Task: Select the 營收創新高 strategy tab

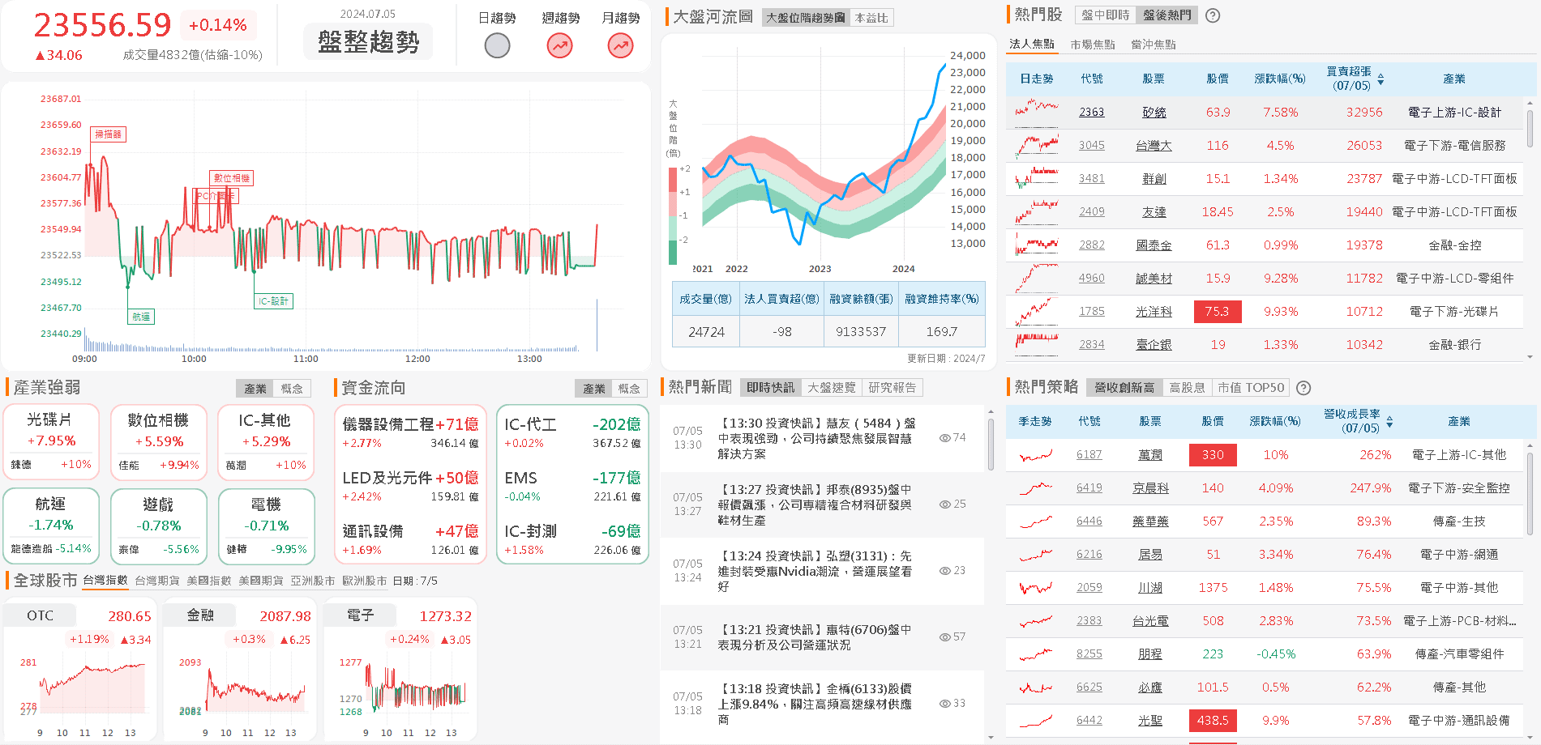Action: point(1124,388)
